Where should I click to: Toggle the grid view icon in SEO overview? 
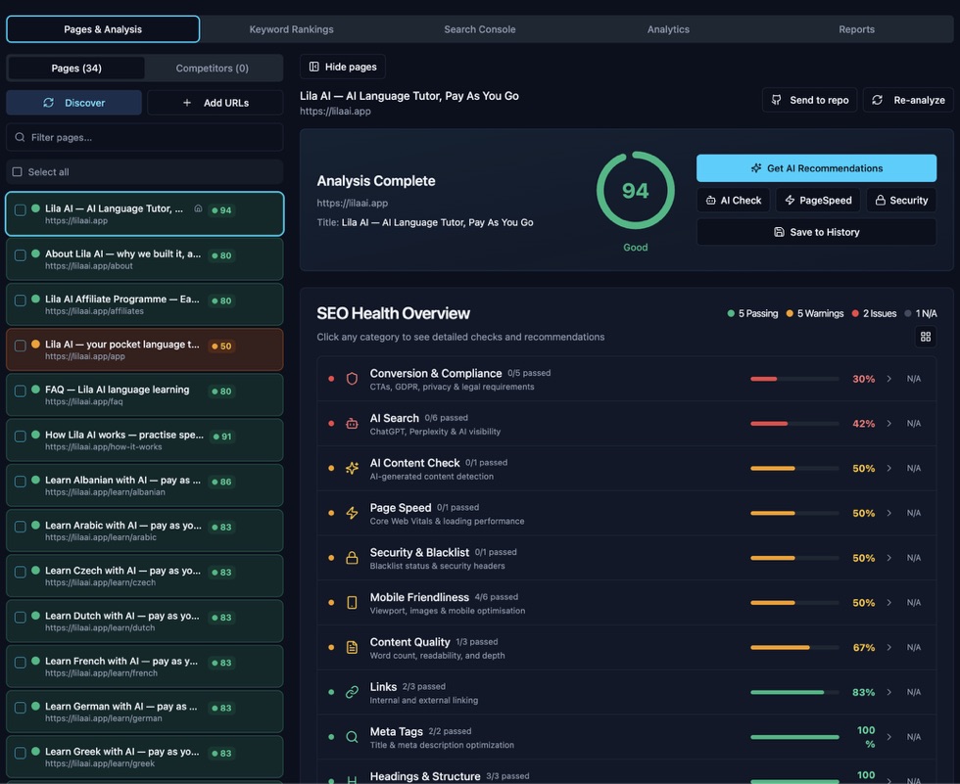(x=925, y=337)
